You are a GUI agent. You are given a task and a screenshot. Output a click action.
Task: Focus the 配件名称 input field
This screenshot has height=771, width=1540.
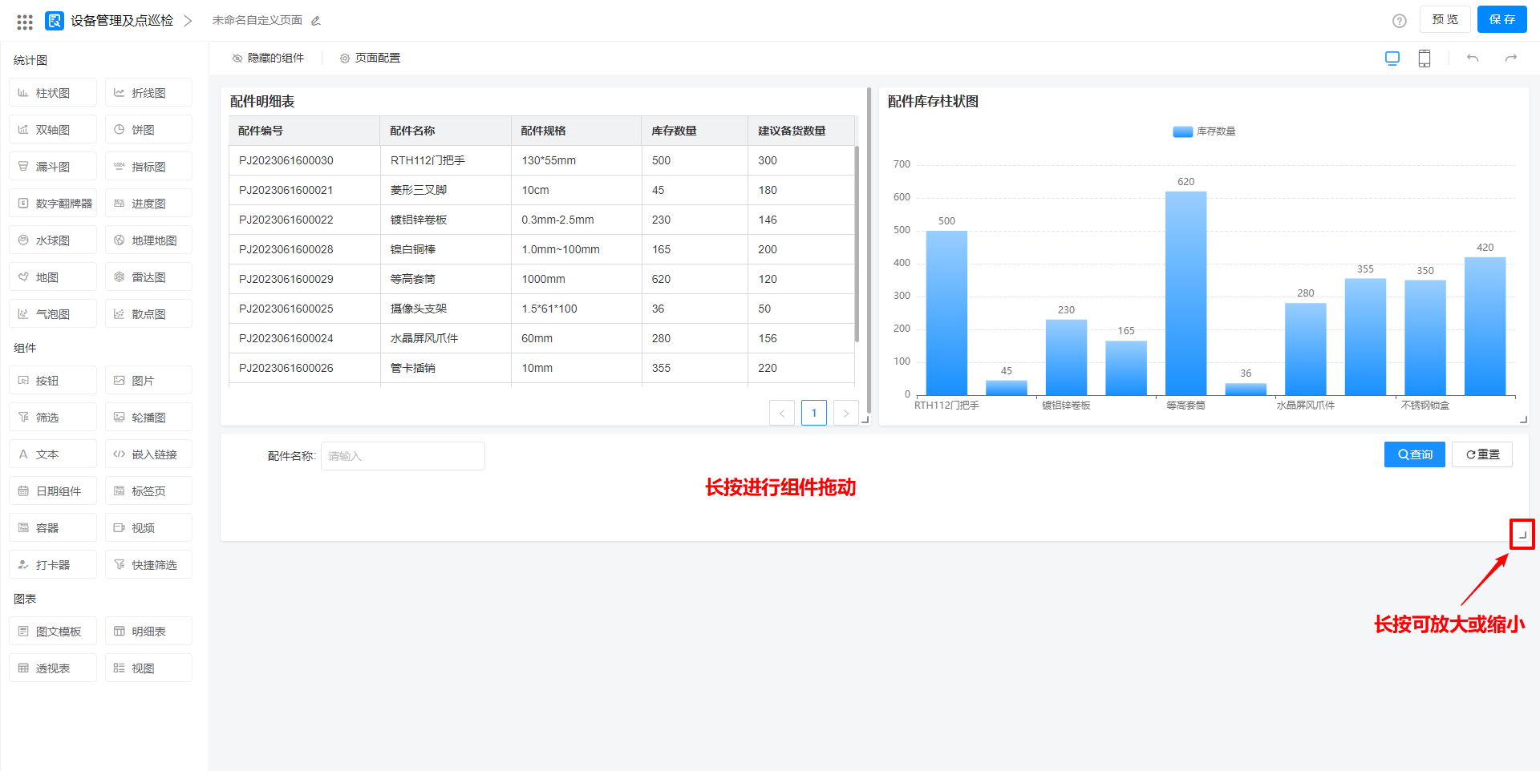403,456
